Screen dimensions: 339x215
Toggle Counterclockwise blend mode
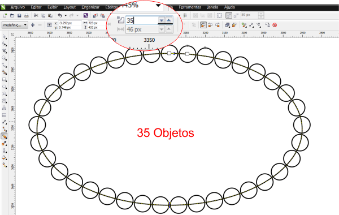(218, 25)
